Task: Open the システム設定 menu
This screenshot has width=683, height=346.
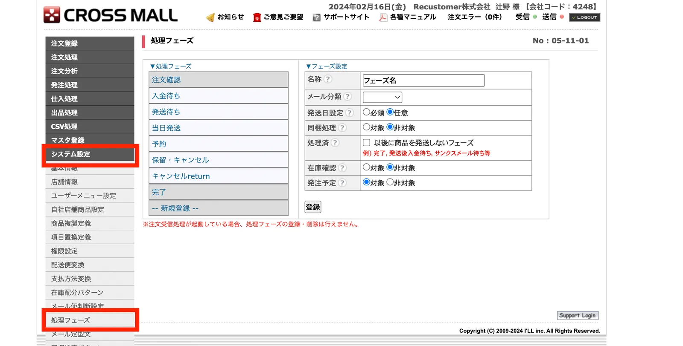Action: tap(90, 154)
